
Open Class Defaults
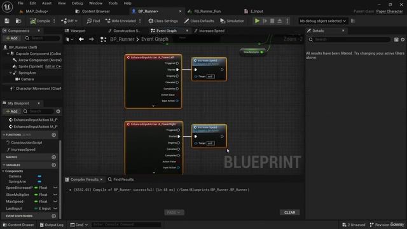199,21
